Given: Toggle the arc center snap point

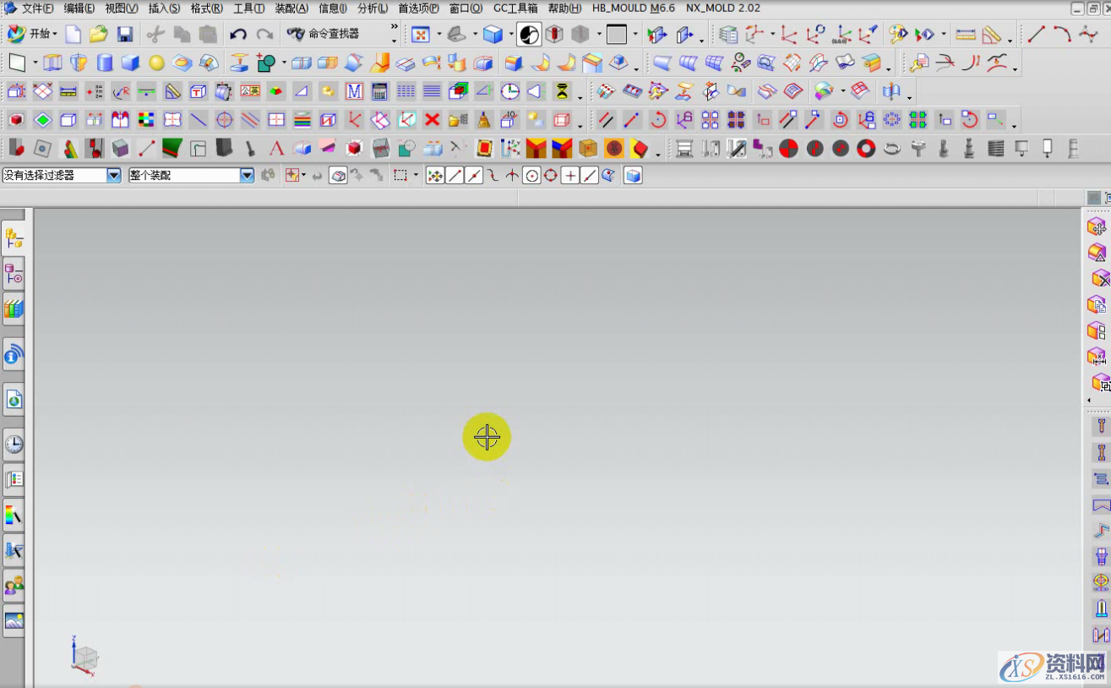Looking at the screenshot, I should coord(531,176).
